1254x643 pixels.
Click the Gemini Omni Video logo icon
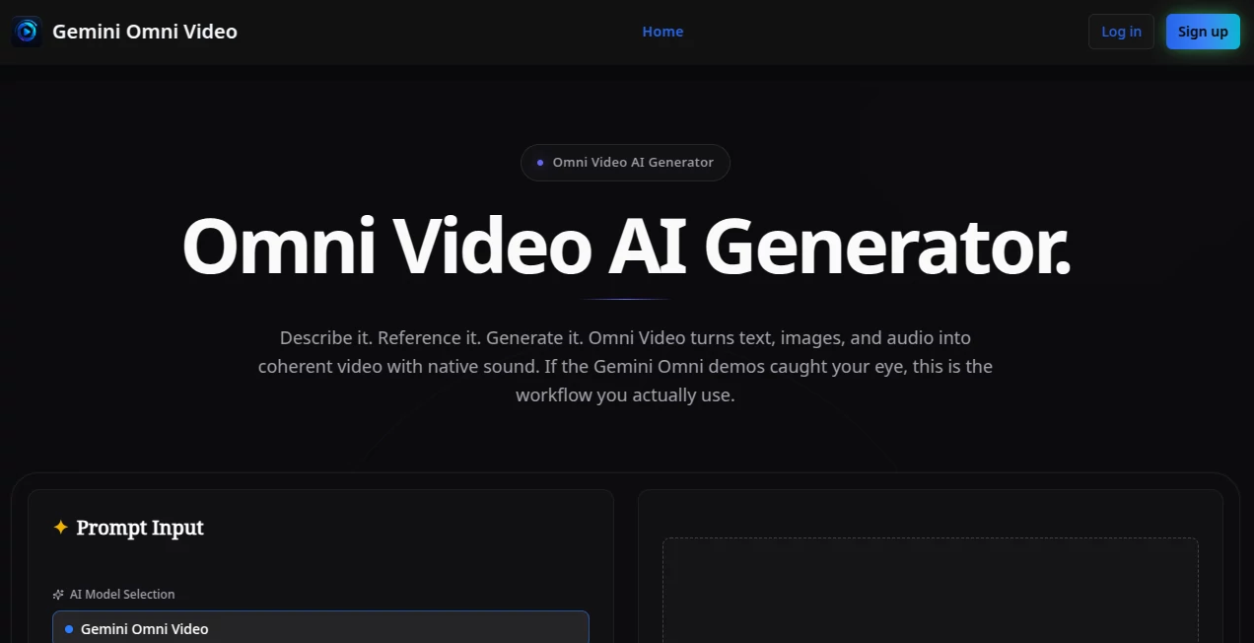coord(27,32)
